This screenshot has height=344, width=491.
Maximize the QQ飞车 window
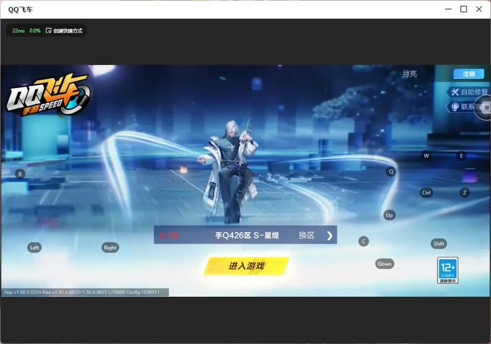[464, 9]
